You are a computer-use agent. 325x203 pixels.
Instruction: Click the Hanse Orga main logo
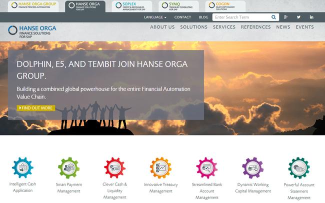[x=32, y=31]
